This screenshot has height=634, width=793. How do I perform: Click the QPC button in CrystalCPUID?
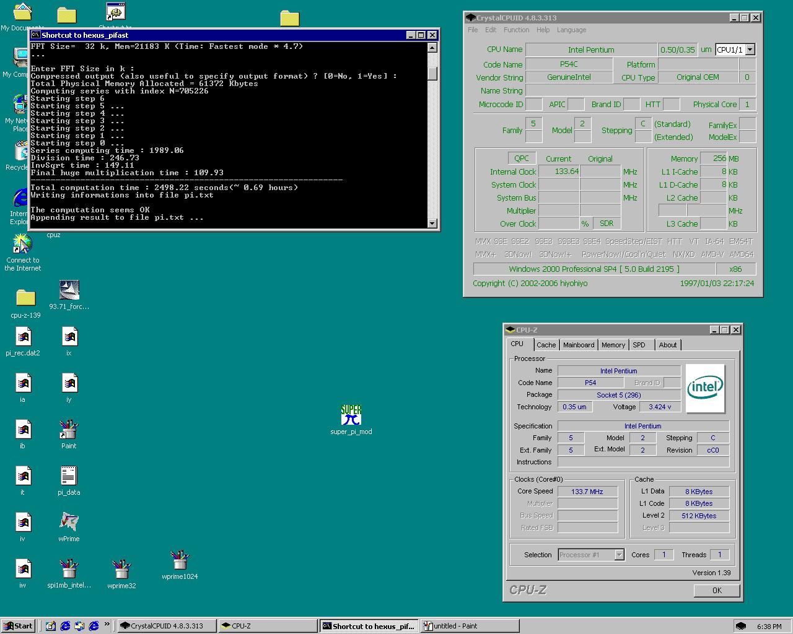pos(522,158)
